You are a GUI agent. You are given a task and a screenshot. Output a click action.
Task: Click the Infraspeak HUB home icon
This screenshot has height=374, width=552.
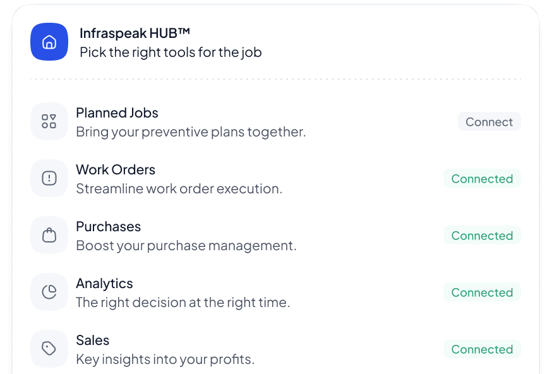49,41
